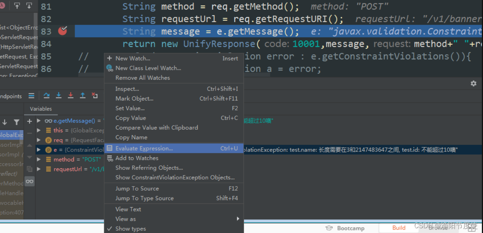The height and width of the screenshot is (233, 483).
Task: Click the Force Step Into red icon
Action: click(x=71, y=95)
